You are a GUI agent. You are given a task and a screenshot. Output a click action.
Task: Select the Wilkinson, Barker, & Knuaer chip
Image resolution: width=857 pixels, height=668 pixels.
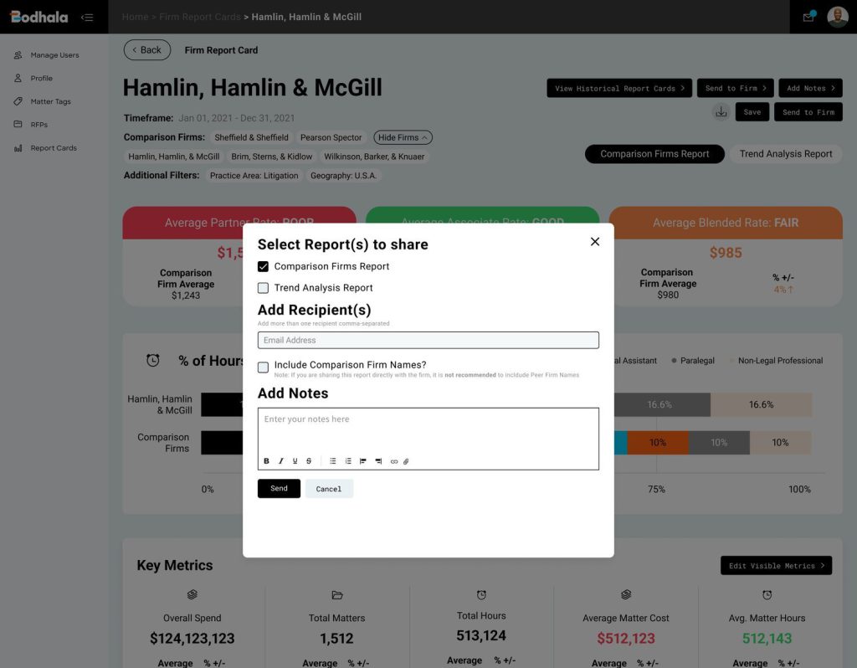(374, 157)
